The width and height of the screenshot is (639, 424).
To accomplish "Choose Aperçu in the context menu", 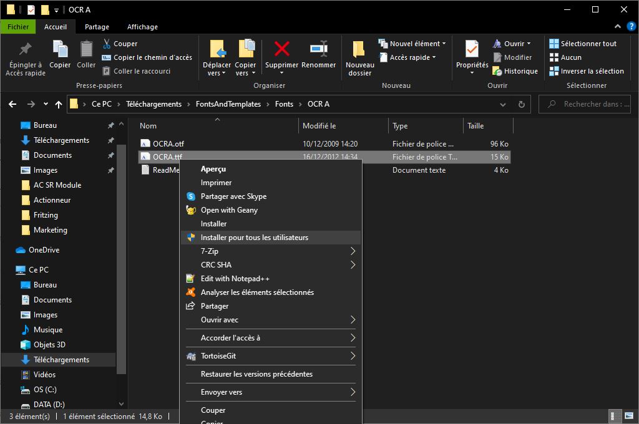I will (271, 169).
